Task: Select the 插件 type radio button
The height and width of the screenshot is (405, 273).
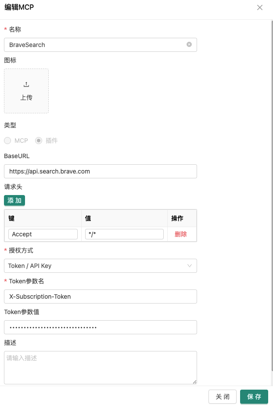Action: click(39, 141)
